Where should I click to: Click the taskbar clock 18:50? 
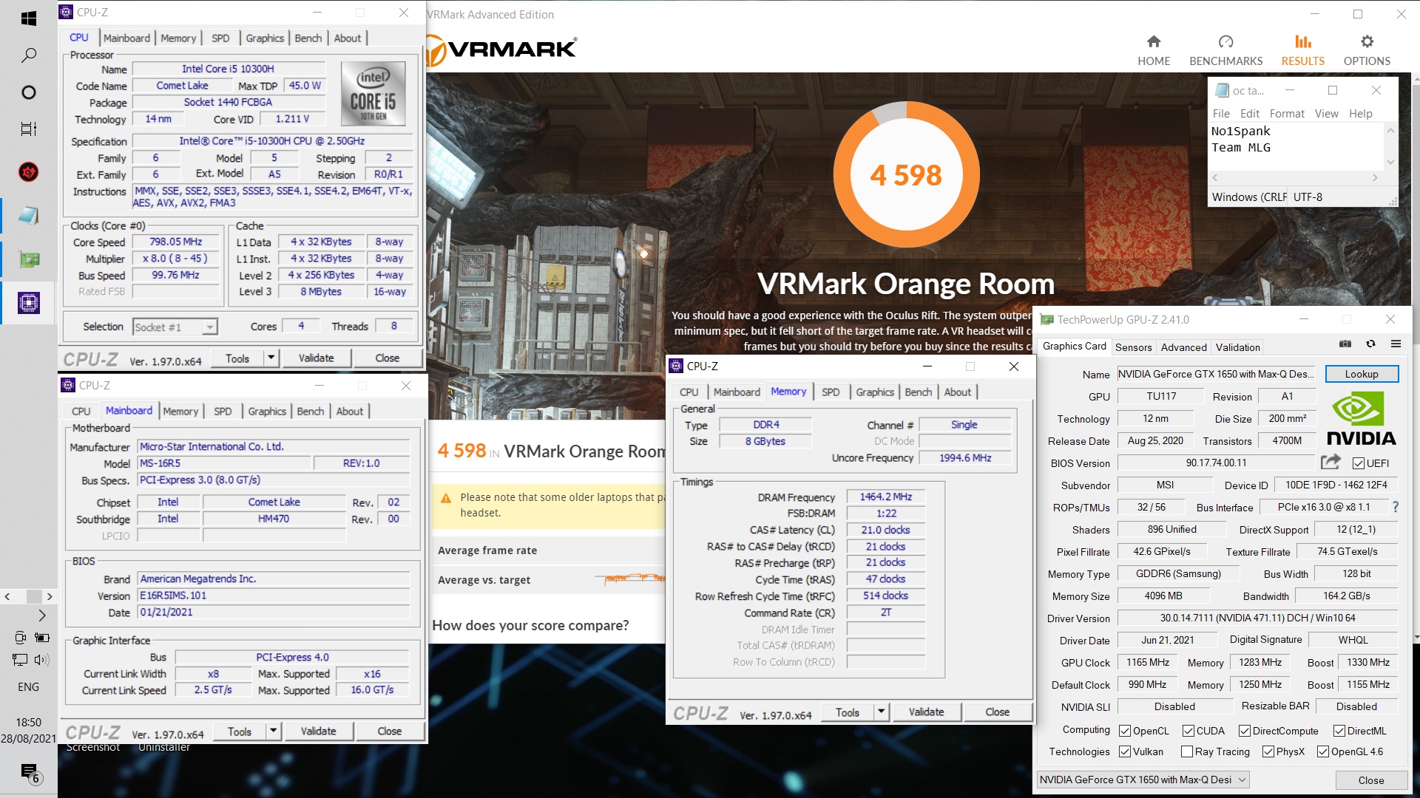pos(28,722)
